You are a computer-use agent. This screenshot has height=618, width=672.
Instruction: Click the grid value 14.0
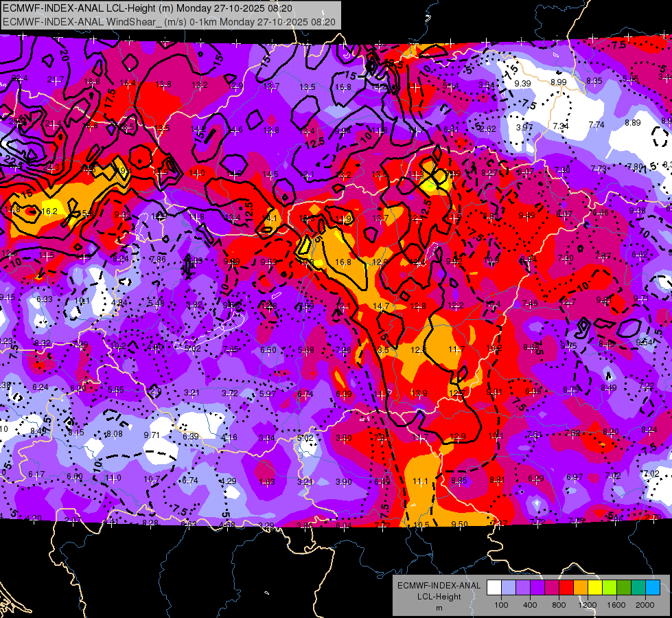point(197,173)
